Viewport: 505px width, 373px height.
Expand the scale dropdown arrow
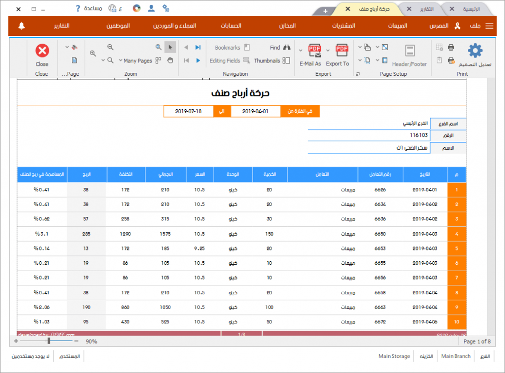pos(377,47)
